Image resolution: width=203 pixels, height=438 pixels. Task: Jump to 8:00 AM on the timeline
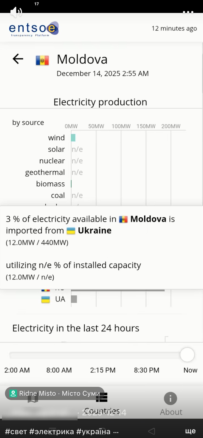59,370
